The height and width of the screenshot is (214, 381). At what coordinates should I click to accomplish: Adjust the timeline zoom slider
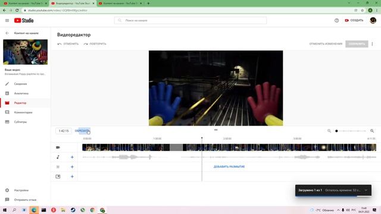click(x=351, y=131)
